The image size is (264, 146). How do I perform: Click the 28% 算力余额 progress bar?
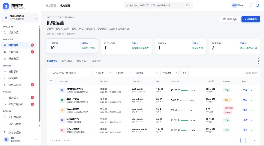pyautogui.click(x=184, y=100)
